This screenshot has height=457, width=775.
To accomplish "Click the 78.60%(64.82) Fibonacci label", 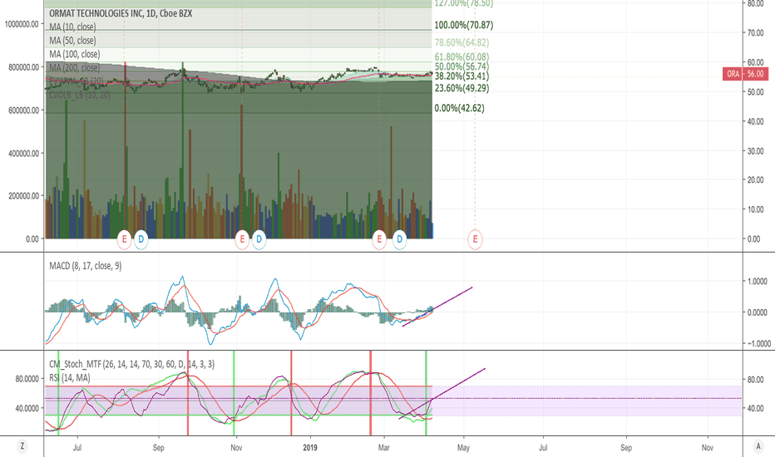I will [x=462, y=42].
